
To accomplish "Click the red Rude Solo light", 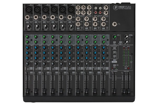I will (x=129, y=68).
